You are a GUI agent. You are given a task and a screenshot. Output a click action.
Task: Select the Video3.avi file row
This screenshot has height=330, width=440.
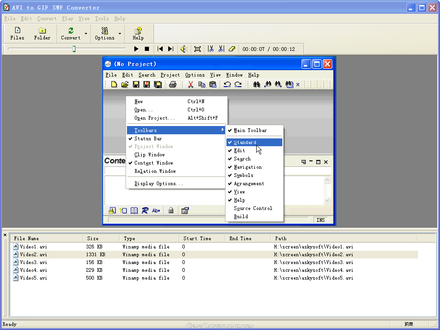[x=215, y=262]
